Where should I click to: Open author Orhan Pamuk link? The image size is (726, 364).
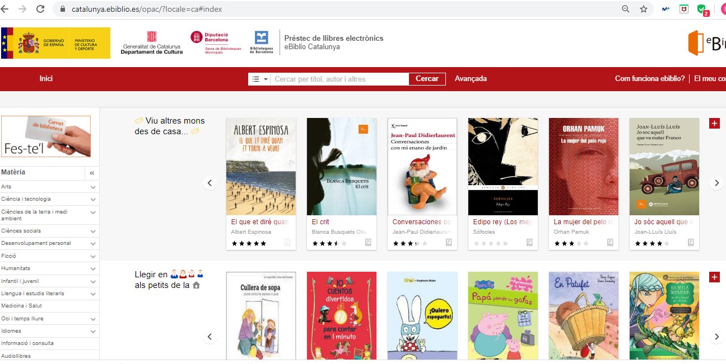[573, 231]
